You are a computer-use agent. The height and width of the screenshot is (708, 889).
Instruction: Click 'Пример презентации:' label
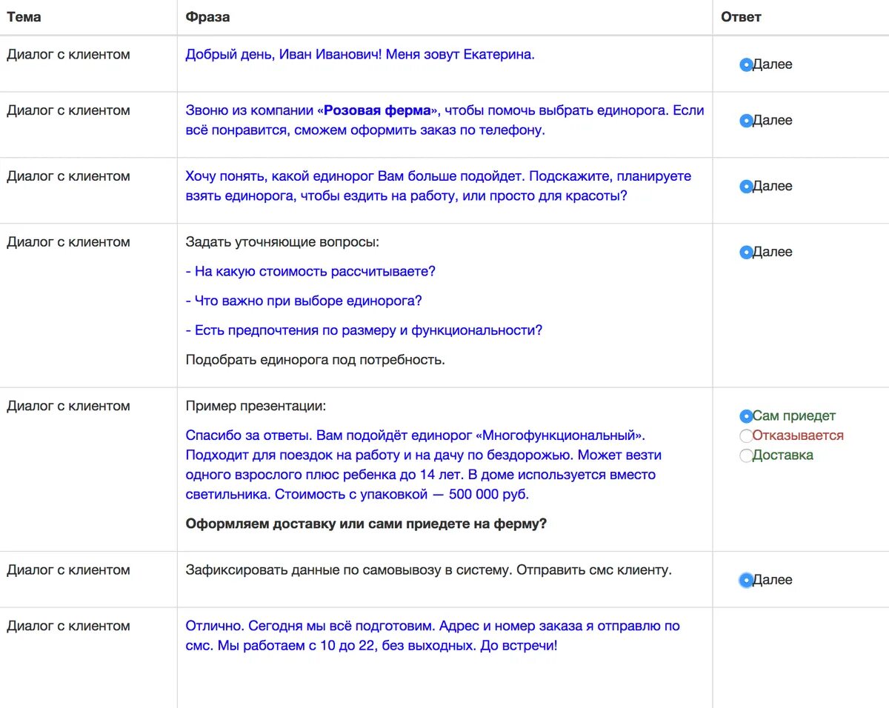[256, 406]
